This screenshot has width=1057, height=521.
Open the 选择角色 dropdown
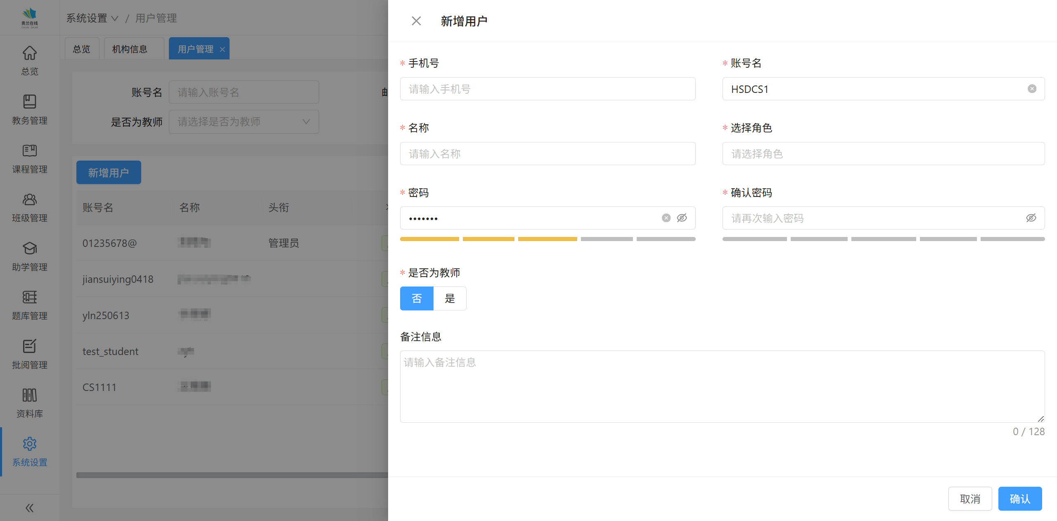coord(883,154)
